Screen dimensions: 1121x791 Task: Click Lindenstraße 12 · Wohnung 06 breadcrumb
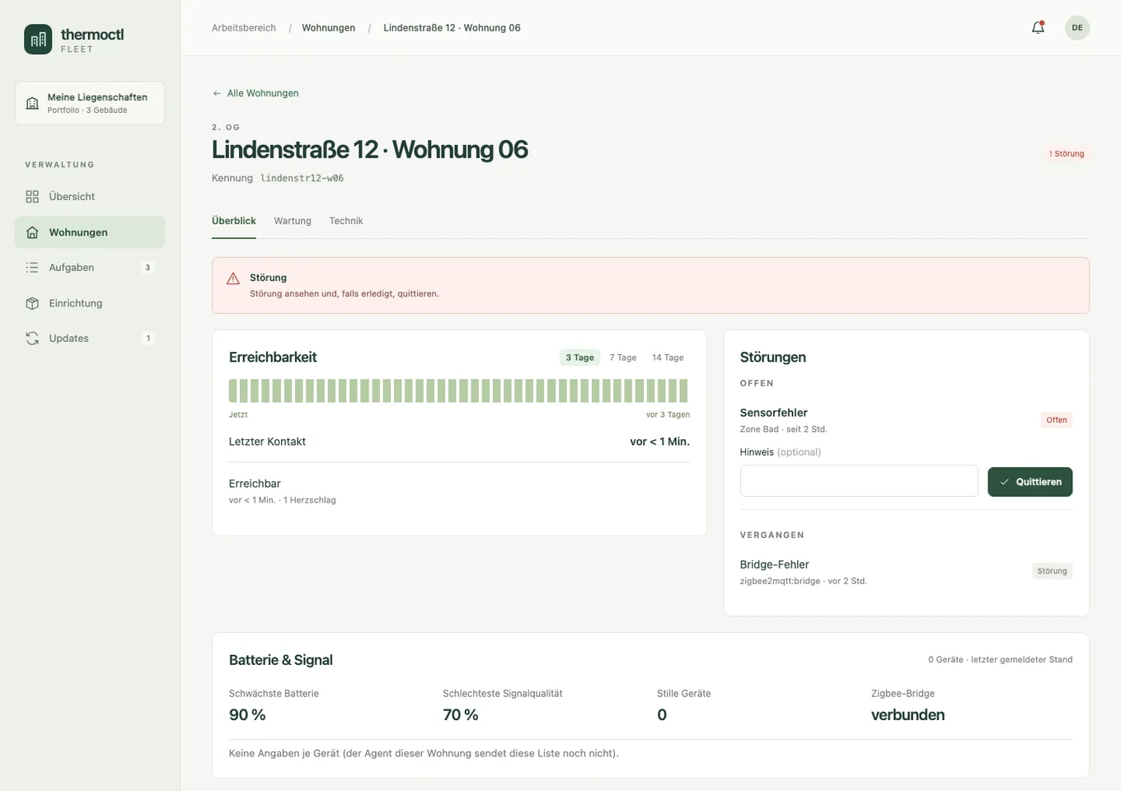tap(452, 28)
